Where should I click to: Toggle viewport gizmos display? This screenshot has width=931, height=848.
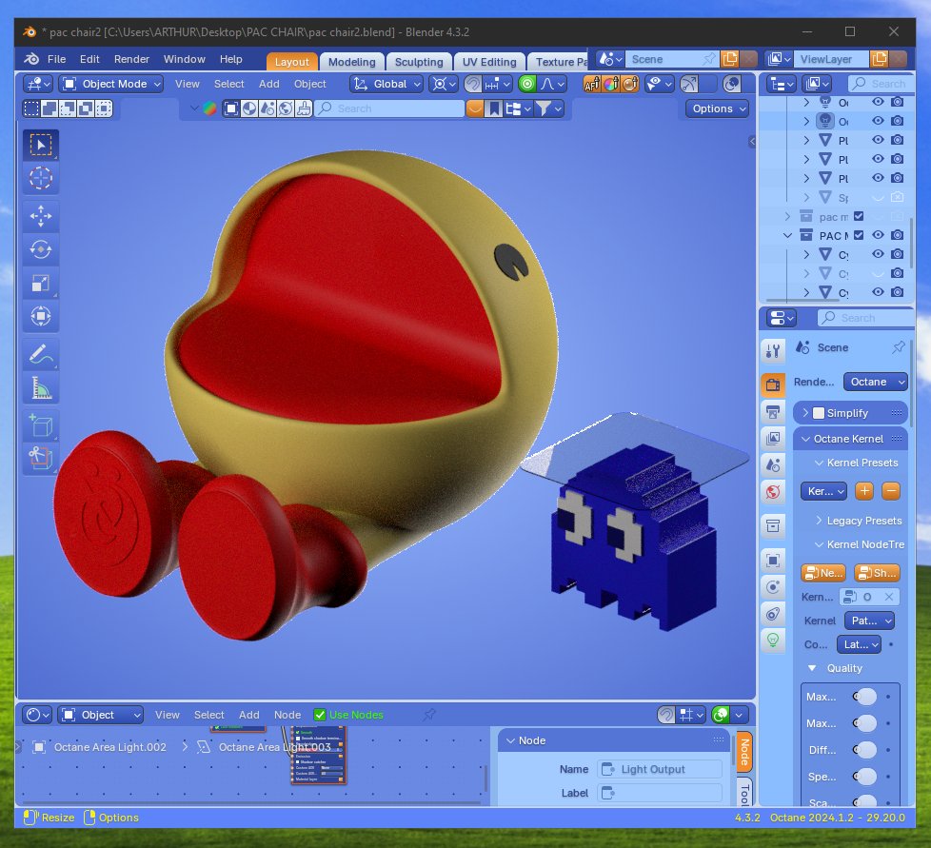point(689,85)
